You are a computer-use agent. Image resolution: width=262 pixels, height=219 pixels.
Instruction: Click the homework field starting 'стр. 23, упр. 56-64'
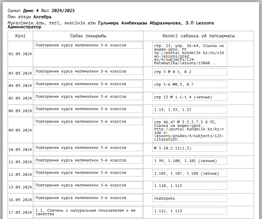(190, 55)
